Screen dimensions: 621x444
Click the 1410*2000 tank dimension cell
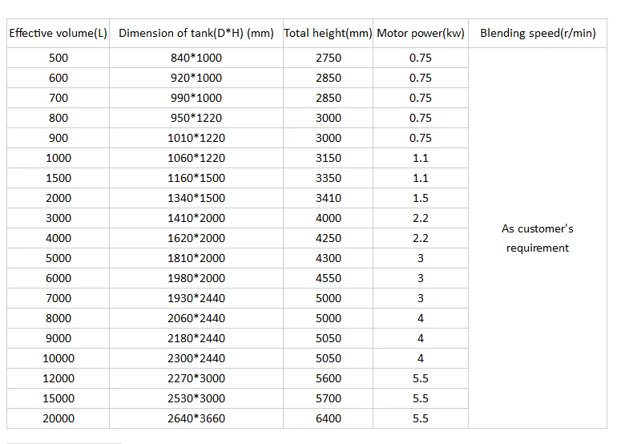tap(196, 218)
